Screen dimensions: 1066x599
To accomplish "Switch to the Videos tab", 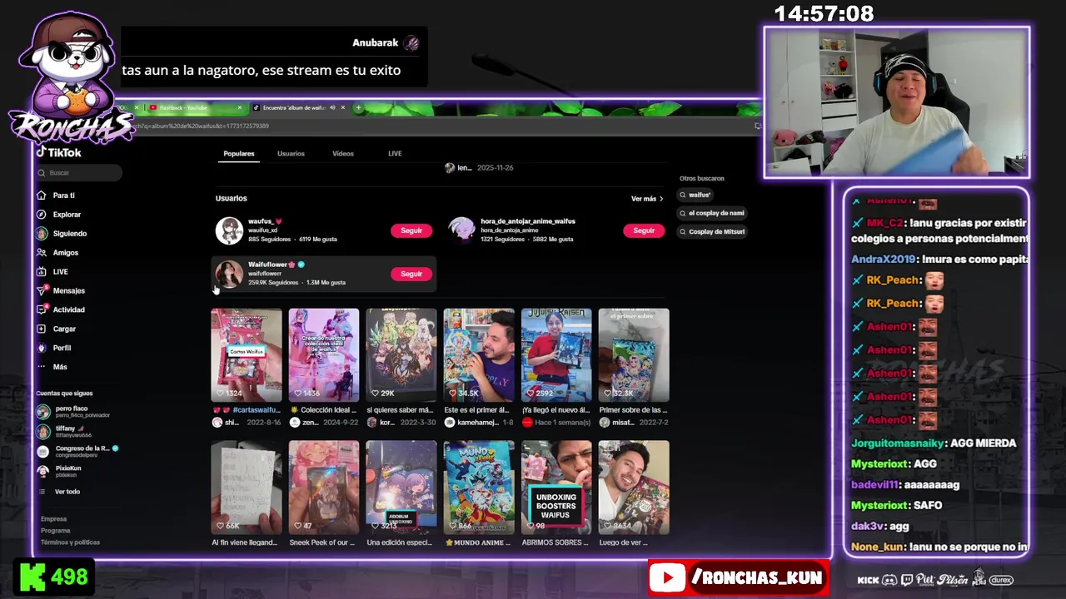I will [343, 154].
